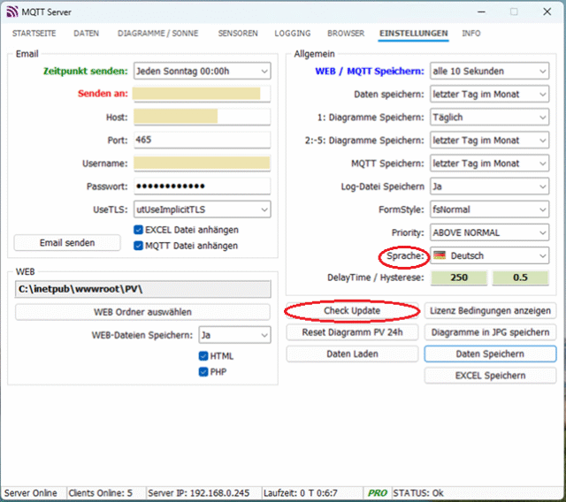
Task: Click STATUS: Ok in status bar
Action: 418,493
